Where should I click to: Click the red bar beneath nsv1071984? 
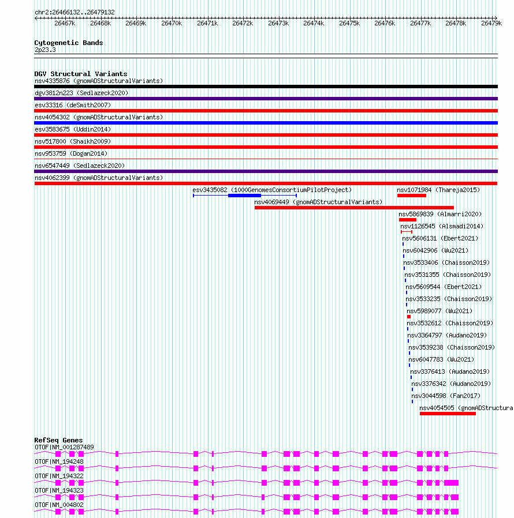click(x=411, y=196)
